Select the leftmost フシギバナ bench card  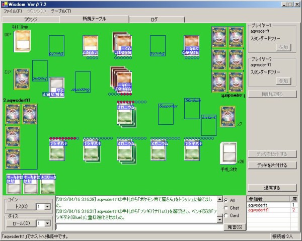[x=57, y=150]
